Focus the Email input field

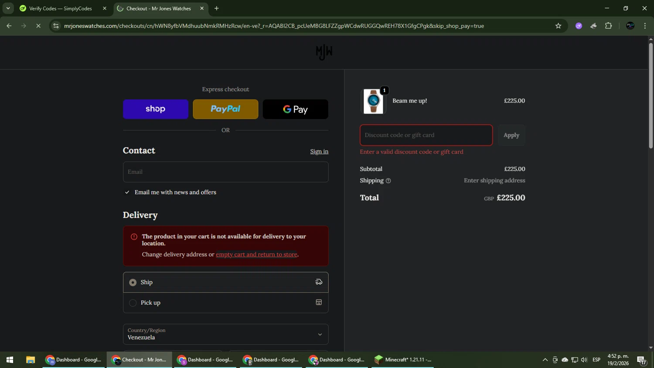point(226,172)
